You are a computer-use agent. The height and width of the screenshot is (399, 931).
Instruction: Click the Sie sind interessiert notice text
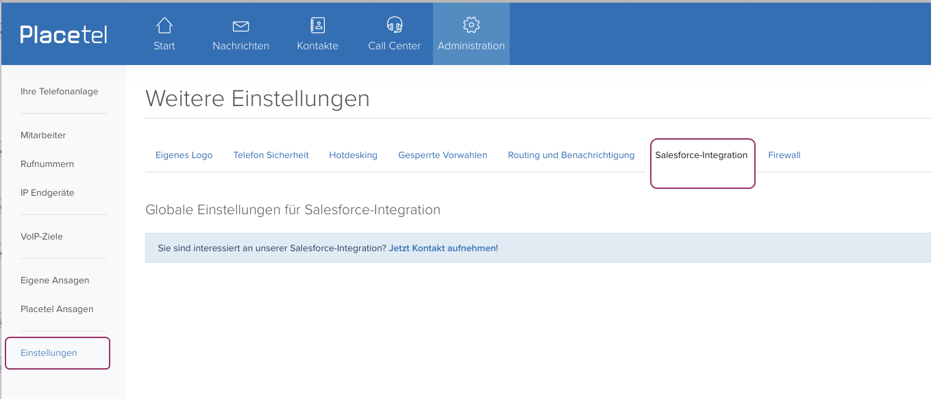coord(272,248)
